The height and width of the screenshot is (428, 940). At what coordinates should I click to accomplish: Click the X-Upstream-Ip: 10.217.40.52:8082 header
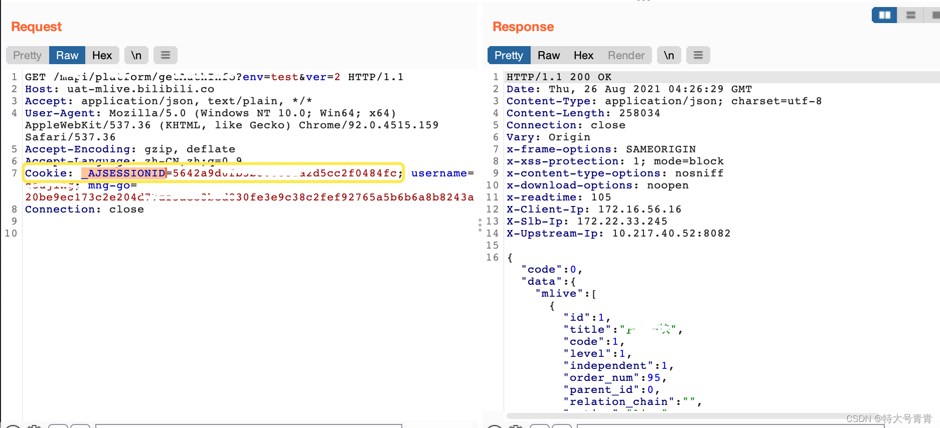click(618, 234)
